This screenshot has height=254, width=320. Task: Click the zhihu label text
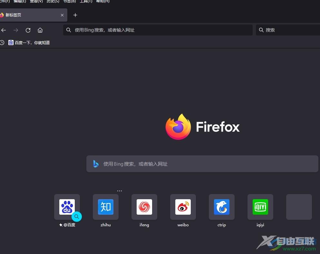106,225
